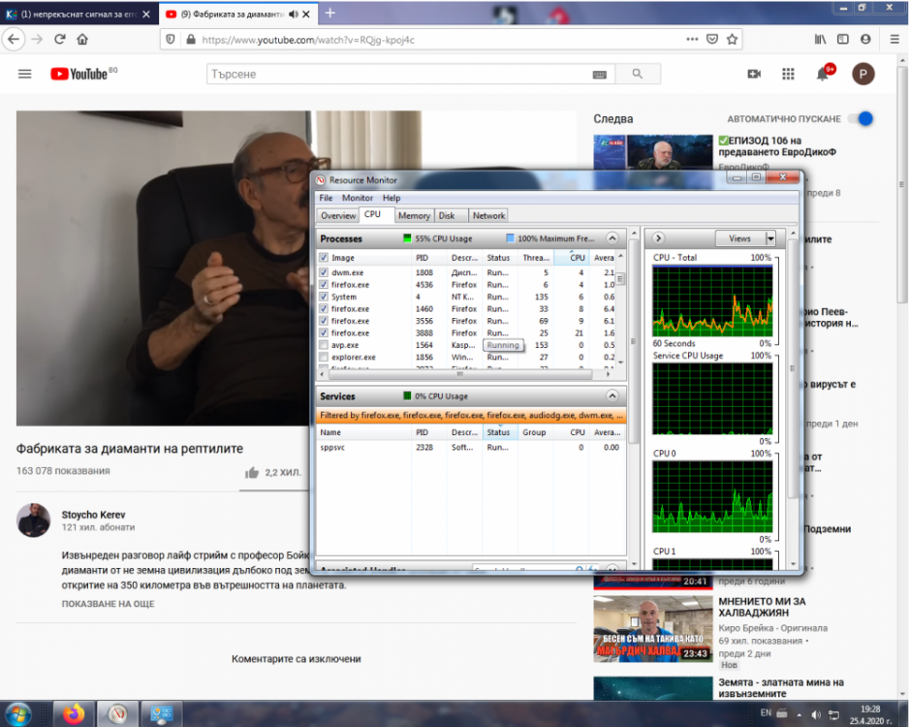Open YouTube notifications bell

pyautogui.click(x=823, y=74)
